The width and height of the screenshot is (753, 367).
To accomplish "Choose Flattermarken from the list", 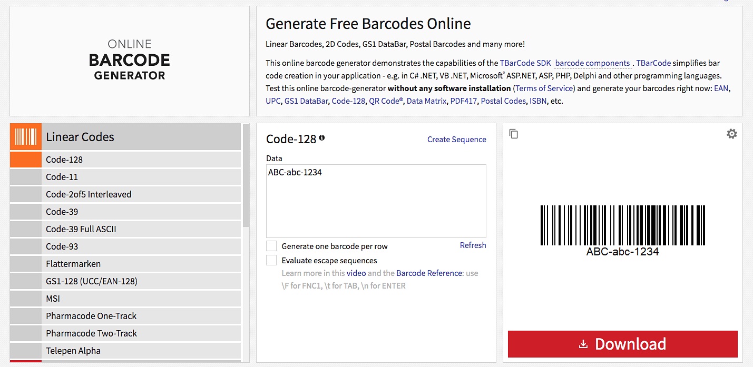I will pyautogui.click(x=125, y=264).
